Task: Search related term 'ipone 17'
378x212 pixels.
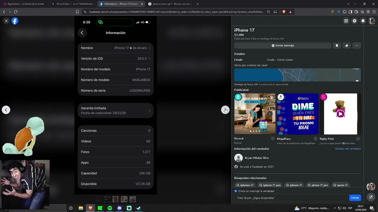Action: click(x=340, y=185)
